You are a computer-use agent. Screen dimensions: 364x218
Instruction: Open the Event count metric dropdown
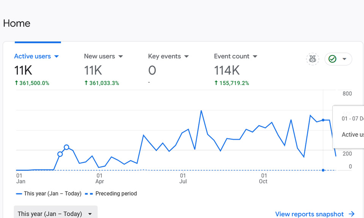255,57
